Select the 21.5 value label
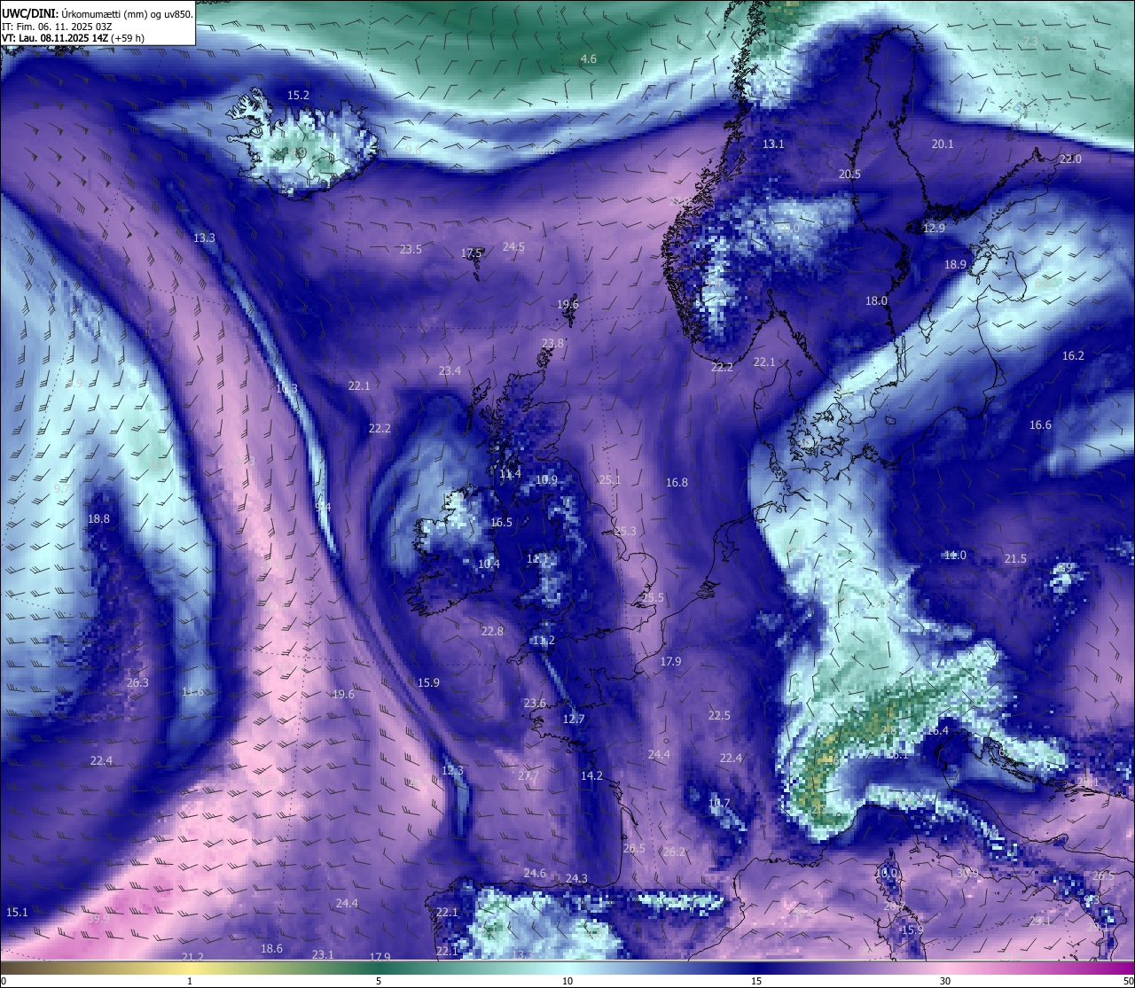Viewport: 1135px width, 988px height. click(1015, 558)
